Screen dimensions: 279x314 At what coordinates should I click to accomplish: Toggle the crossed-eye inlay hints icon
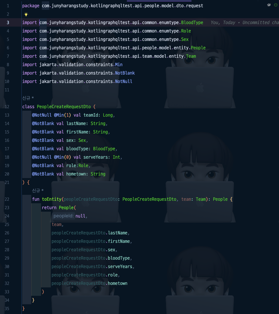tap(269, 5)
